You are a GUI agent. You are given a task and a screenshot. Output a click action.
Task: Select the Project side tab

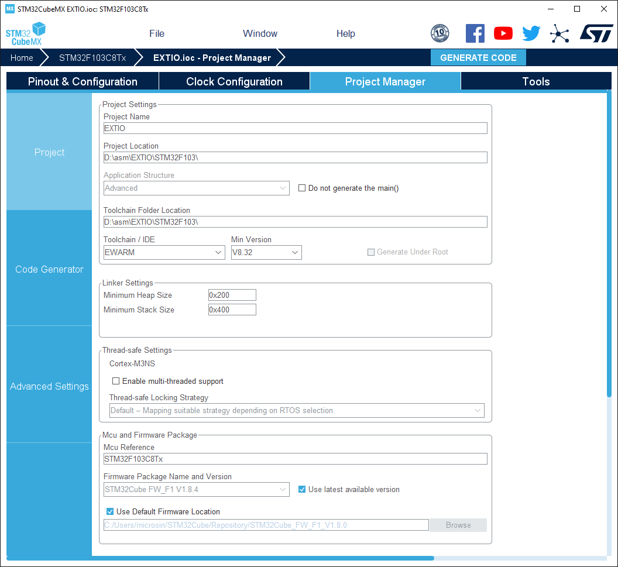(x=49, y=152)
